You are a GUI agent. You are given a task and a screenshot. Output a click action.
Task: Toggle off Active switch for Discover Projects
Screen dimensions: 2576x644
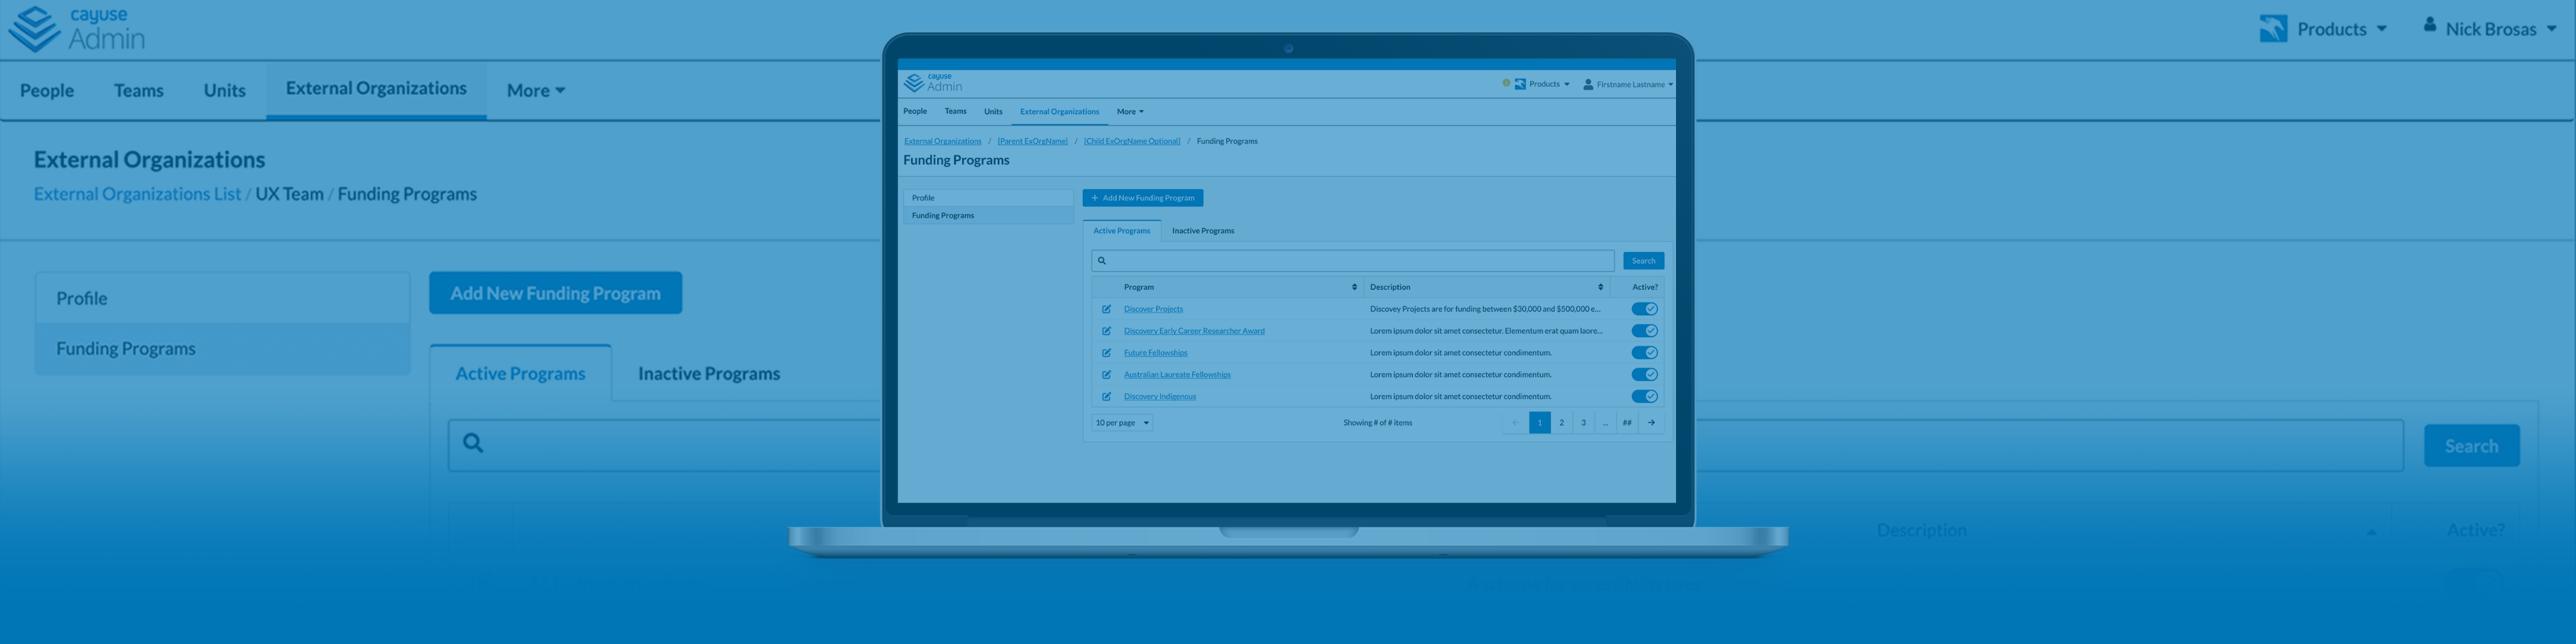1644,309
